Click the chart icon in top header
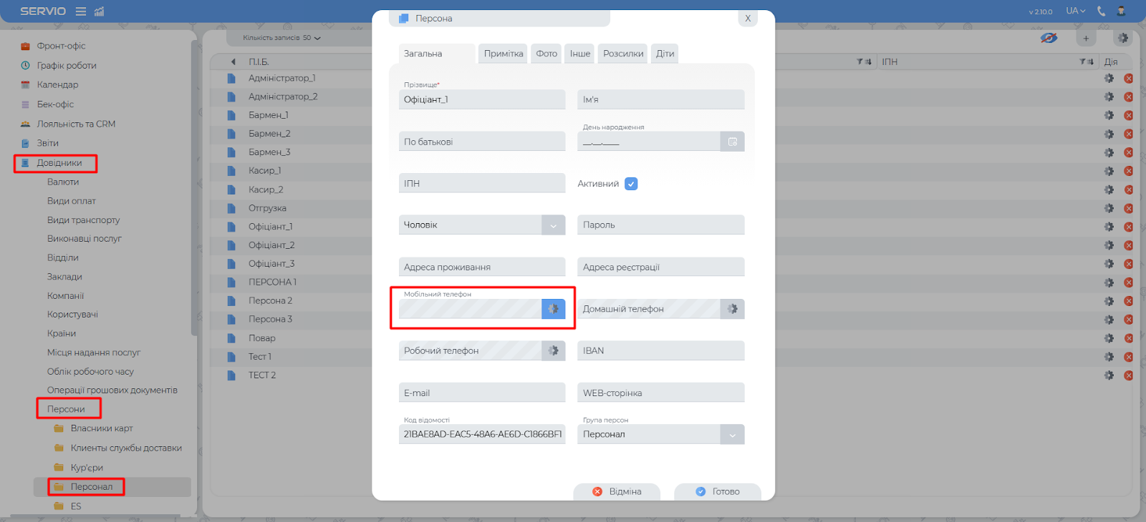1146x522 pixels. pyautogui.click(x=100, y=11)
